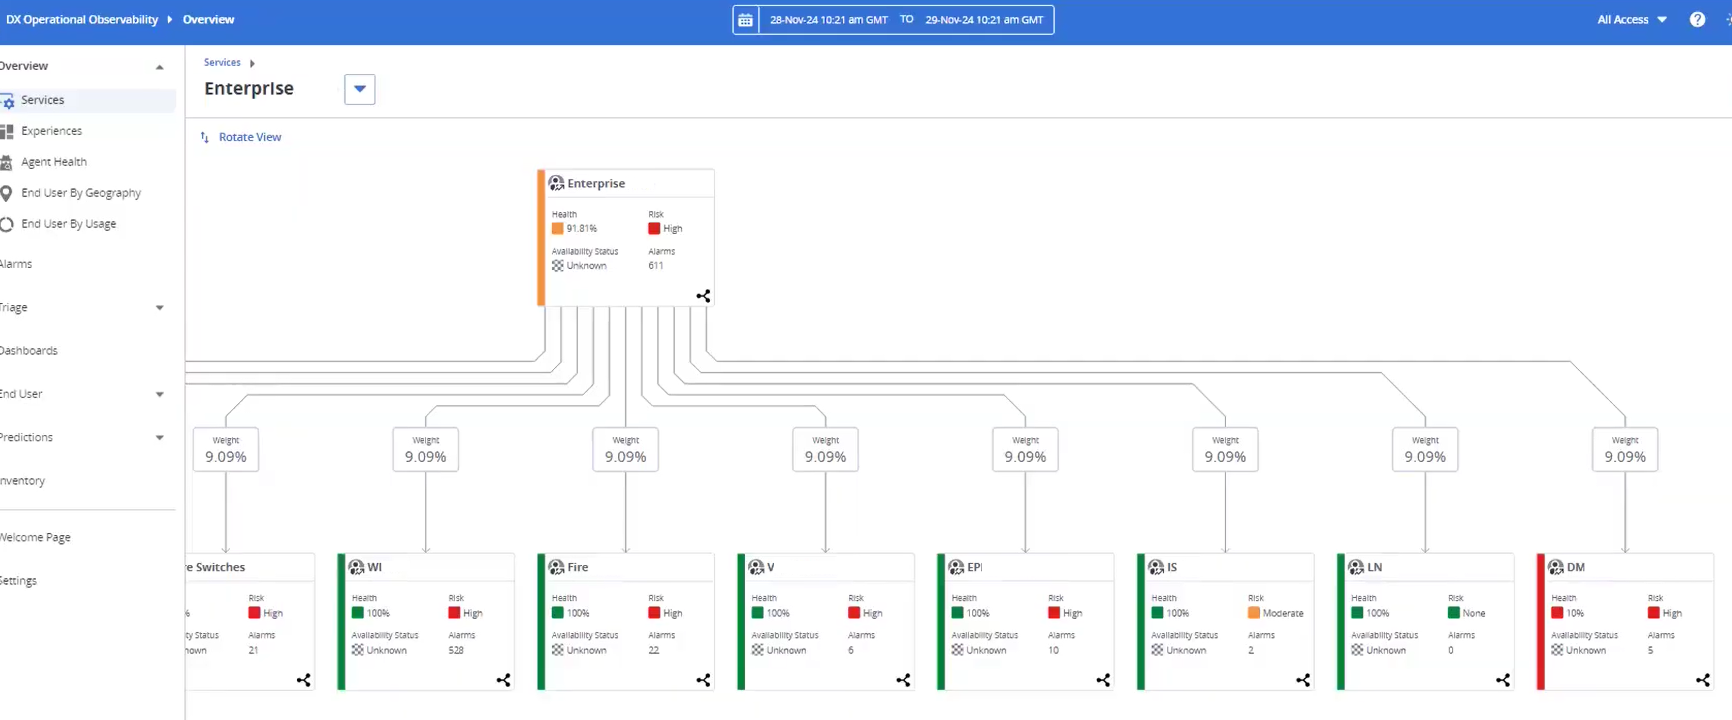This screenshot has height=720, width=1732.
Task: Click share icon on EPI card
Action: [1103, 680]
